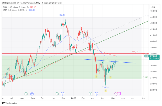Click the May label on time axis

click(x=113, y=98)
